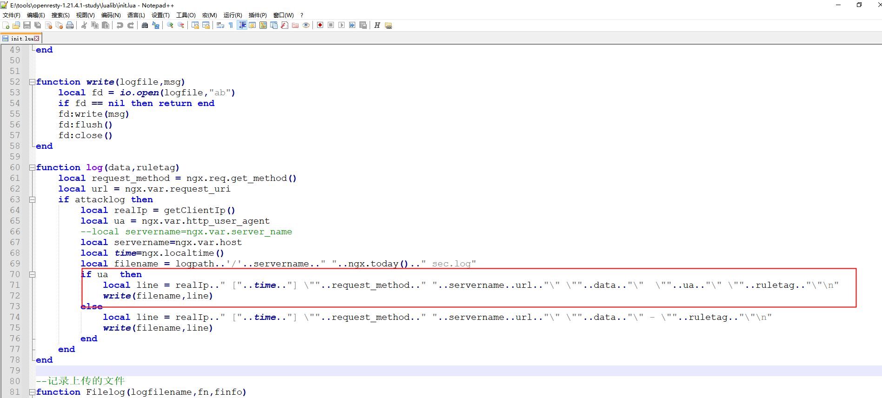The height and width of the screenshot is (398, 882).
Task: Toggle file monitoring eye icon
Action: tap(306, 25)
